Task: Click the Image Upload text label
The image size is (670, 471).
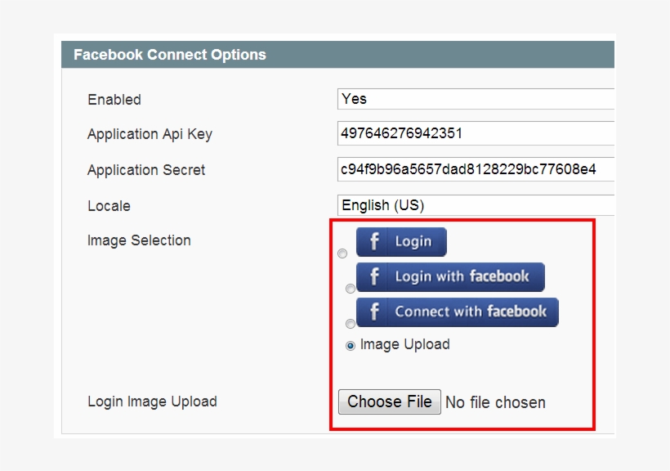Action: click(x=404, y=344)
